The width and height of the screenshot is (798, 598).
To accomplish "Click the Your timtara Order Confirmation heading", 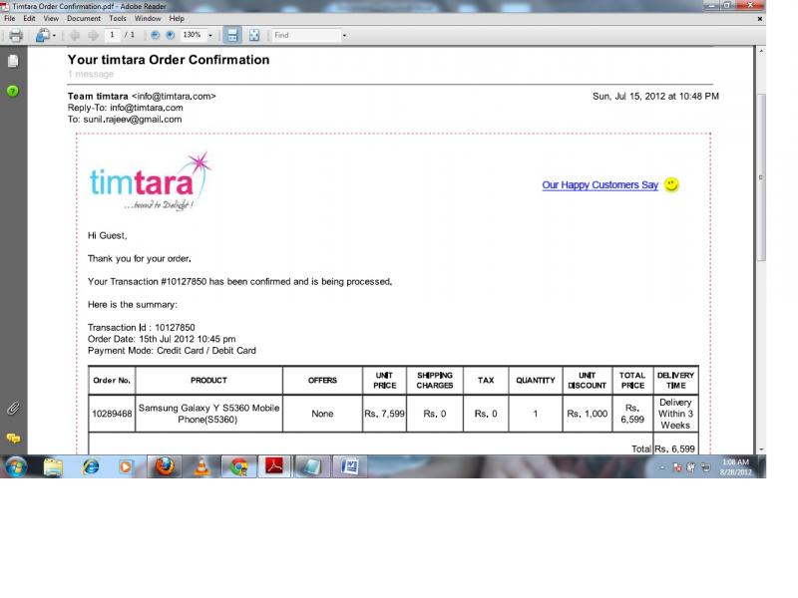I will 169,60.
